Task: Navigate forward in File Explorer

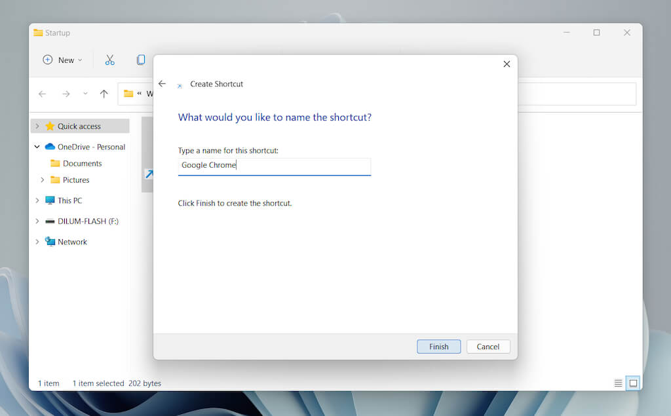Action: coord(66,94)
